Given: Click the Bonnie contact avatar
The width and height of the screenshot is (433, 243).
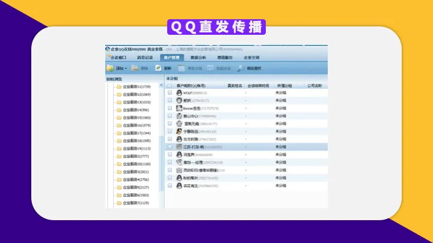Looking at the screenshot, I should click(179, 108).
